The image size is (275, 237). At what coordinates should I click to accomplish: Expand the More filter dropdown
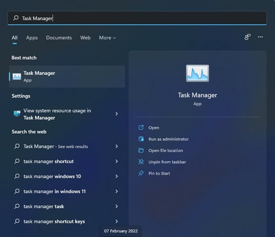(107, 38)
